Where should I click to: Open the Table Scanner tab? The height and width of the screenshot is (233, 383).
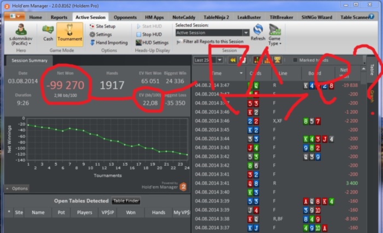tap(355, 18)
